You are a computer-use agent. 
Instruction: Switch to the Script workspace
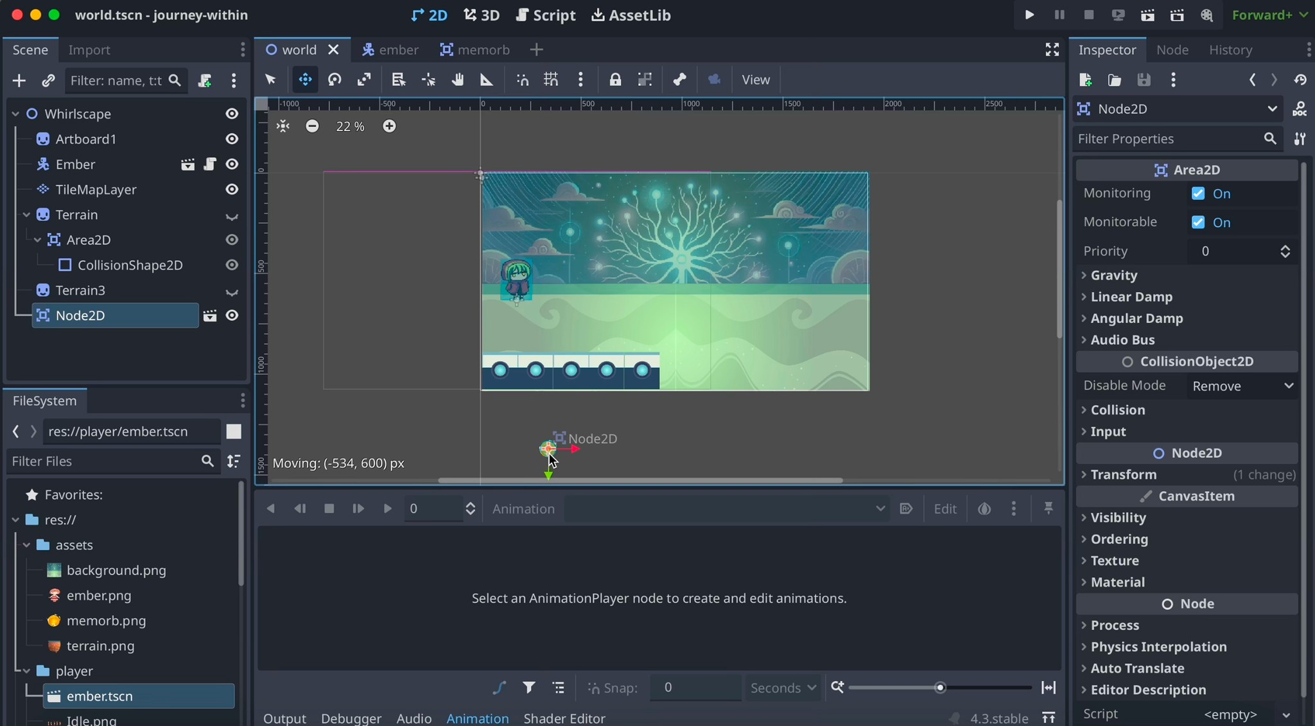point(546,15)
